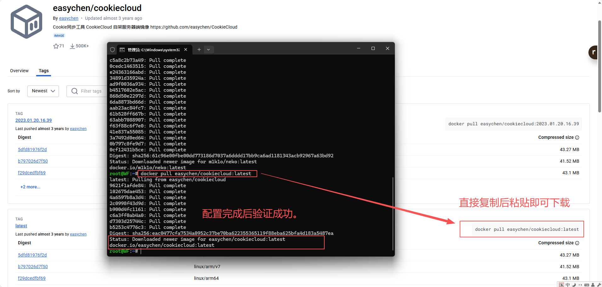The height and width of the screenshot is (287, 602).
Task: Toggle the IME Chinese/English mode button
Action: tap(568, 285)
